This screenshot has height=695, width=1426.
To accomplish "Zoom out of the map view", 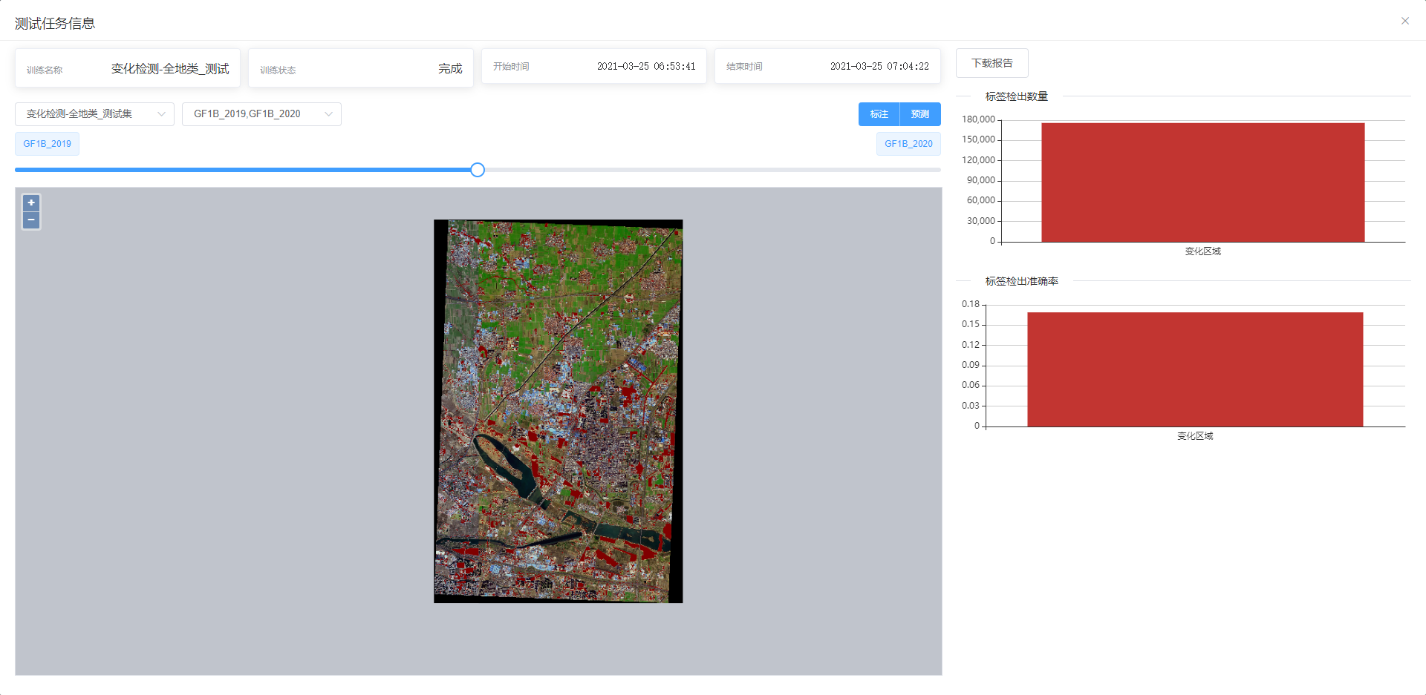I will (31, 220).
